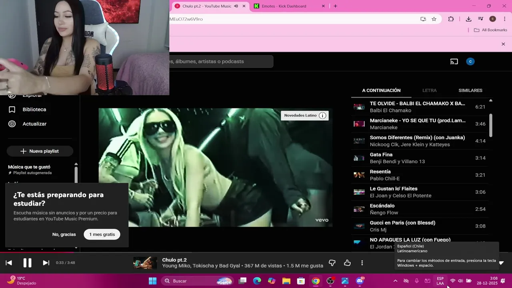Accept the 1 mes gratis offer

click(x=102, y=234)
